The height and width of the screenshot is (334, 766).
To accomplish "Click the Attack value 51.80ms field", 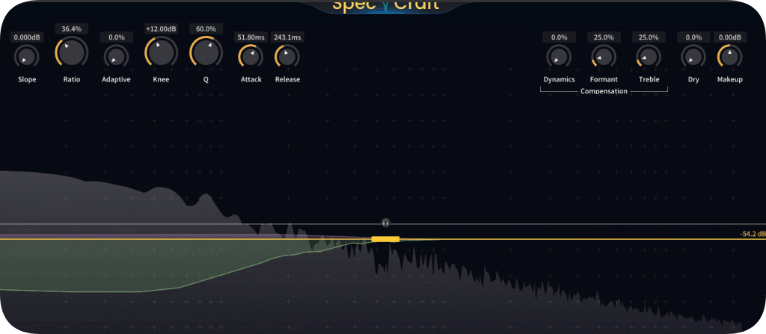I will tap(251, 37).
